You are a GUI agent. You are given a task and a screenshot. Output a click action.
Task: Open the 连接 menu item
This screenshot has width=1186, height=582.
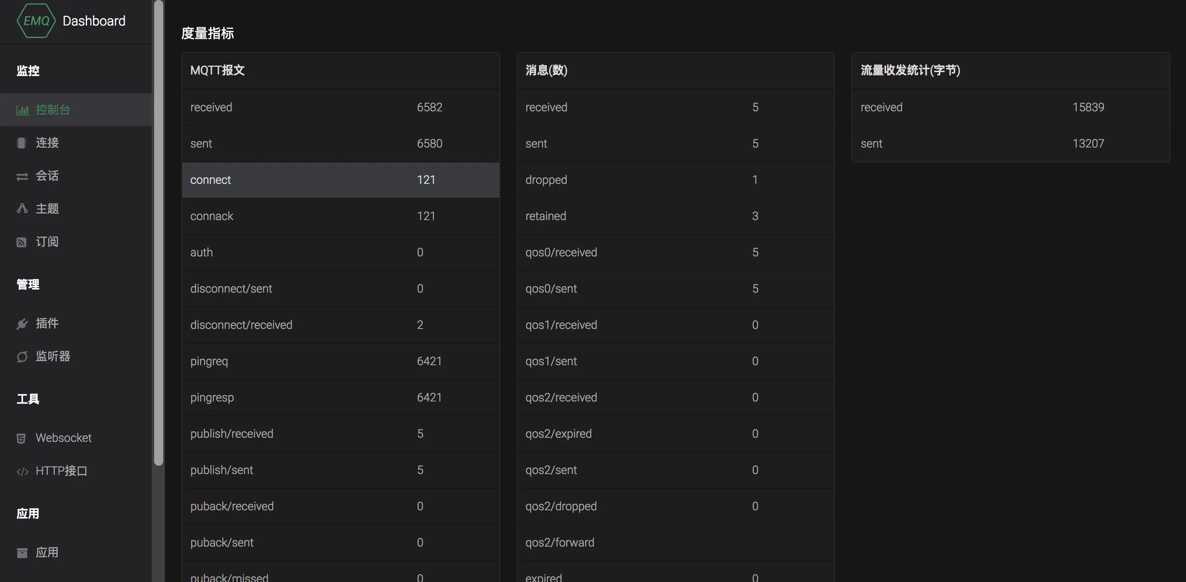(x=47, y=143)
